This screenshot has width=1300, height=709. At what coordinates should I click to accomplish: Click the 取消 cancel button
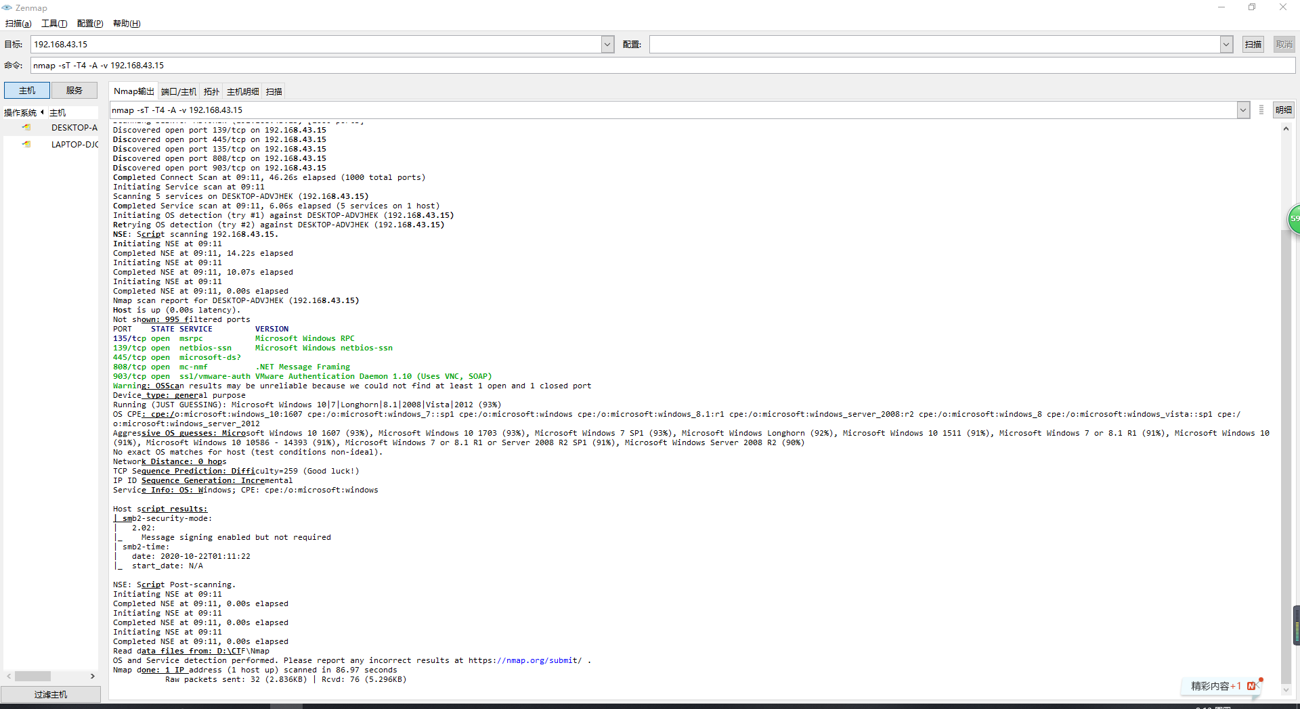pyautogui.click(x=1284, y=45)
